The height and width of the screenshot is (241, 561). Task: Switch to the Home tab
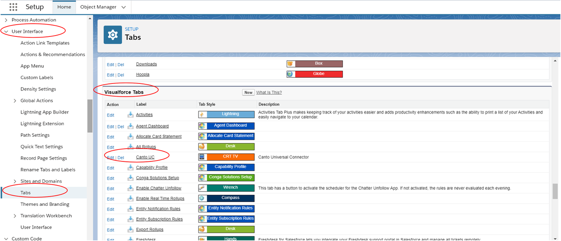pyautogui.click(x=64, y=7)
